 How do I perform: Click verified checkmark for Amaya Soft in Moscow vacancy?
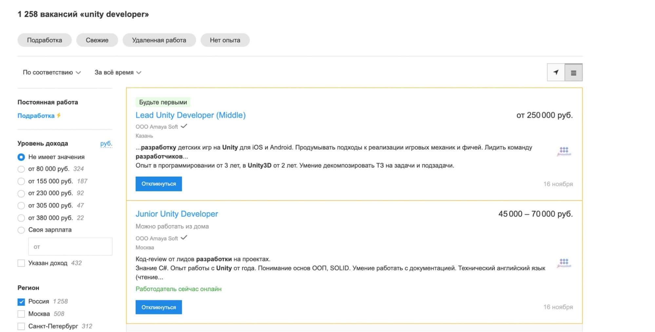coord(184,238)
